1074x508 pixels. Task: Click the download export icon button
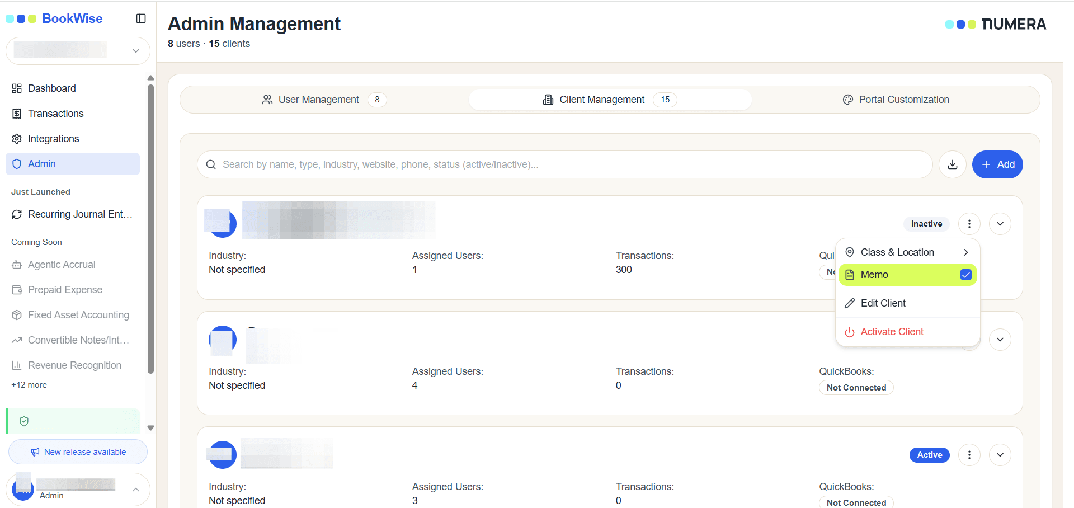(953, 164)
